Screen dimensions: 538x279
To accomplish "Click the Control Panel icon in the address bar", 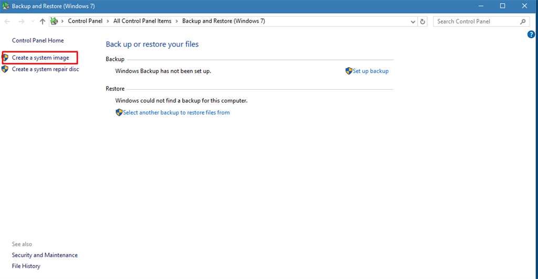I will pos(54,21).
